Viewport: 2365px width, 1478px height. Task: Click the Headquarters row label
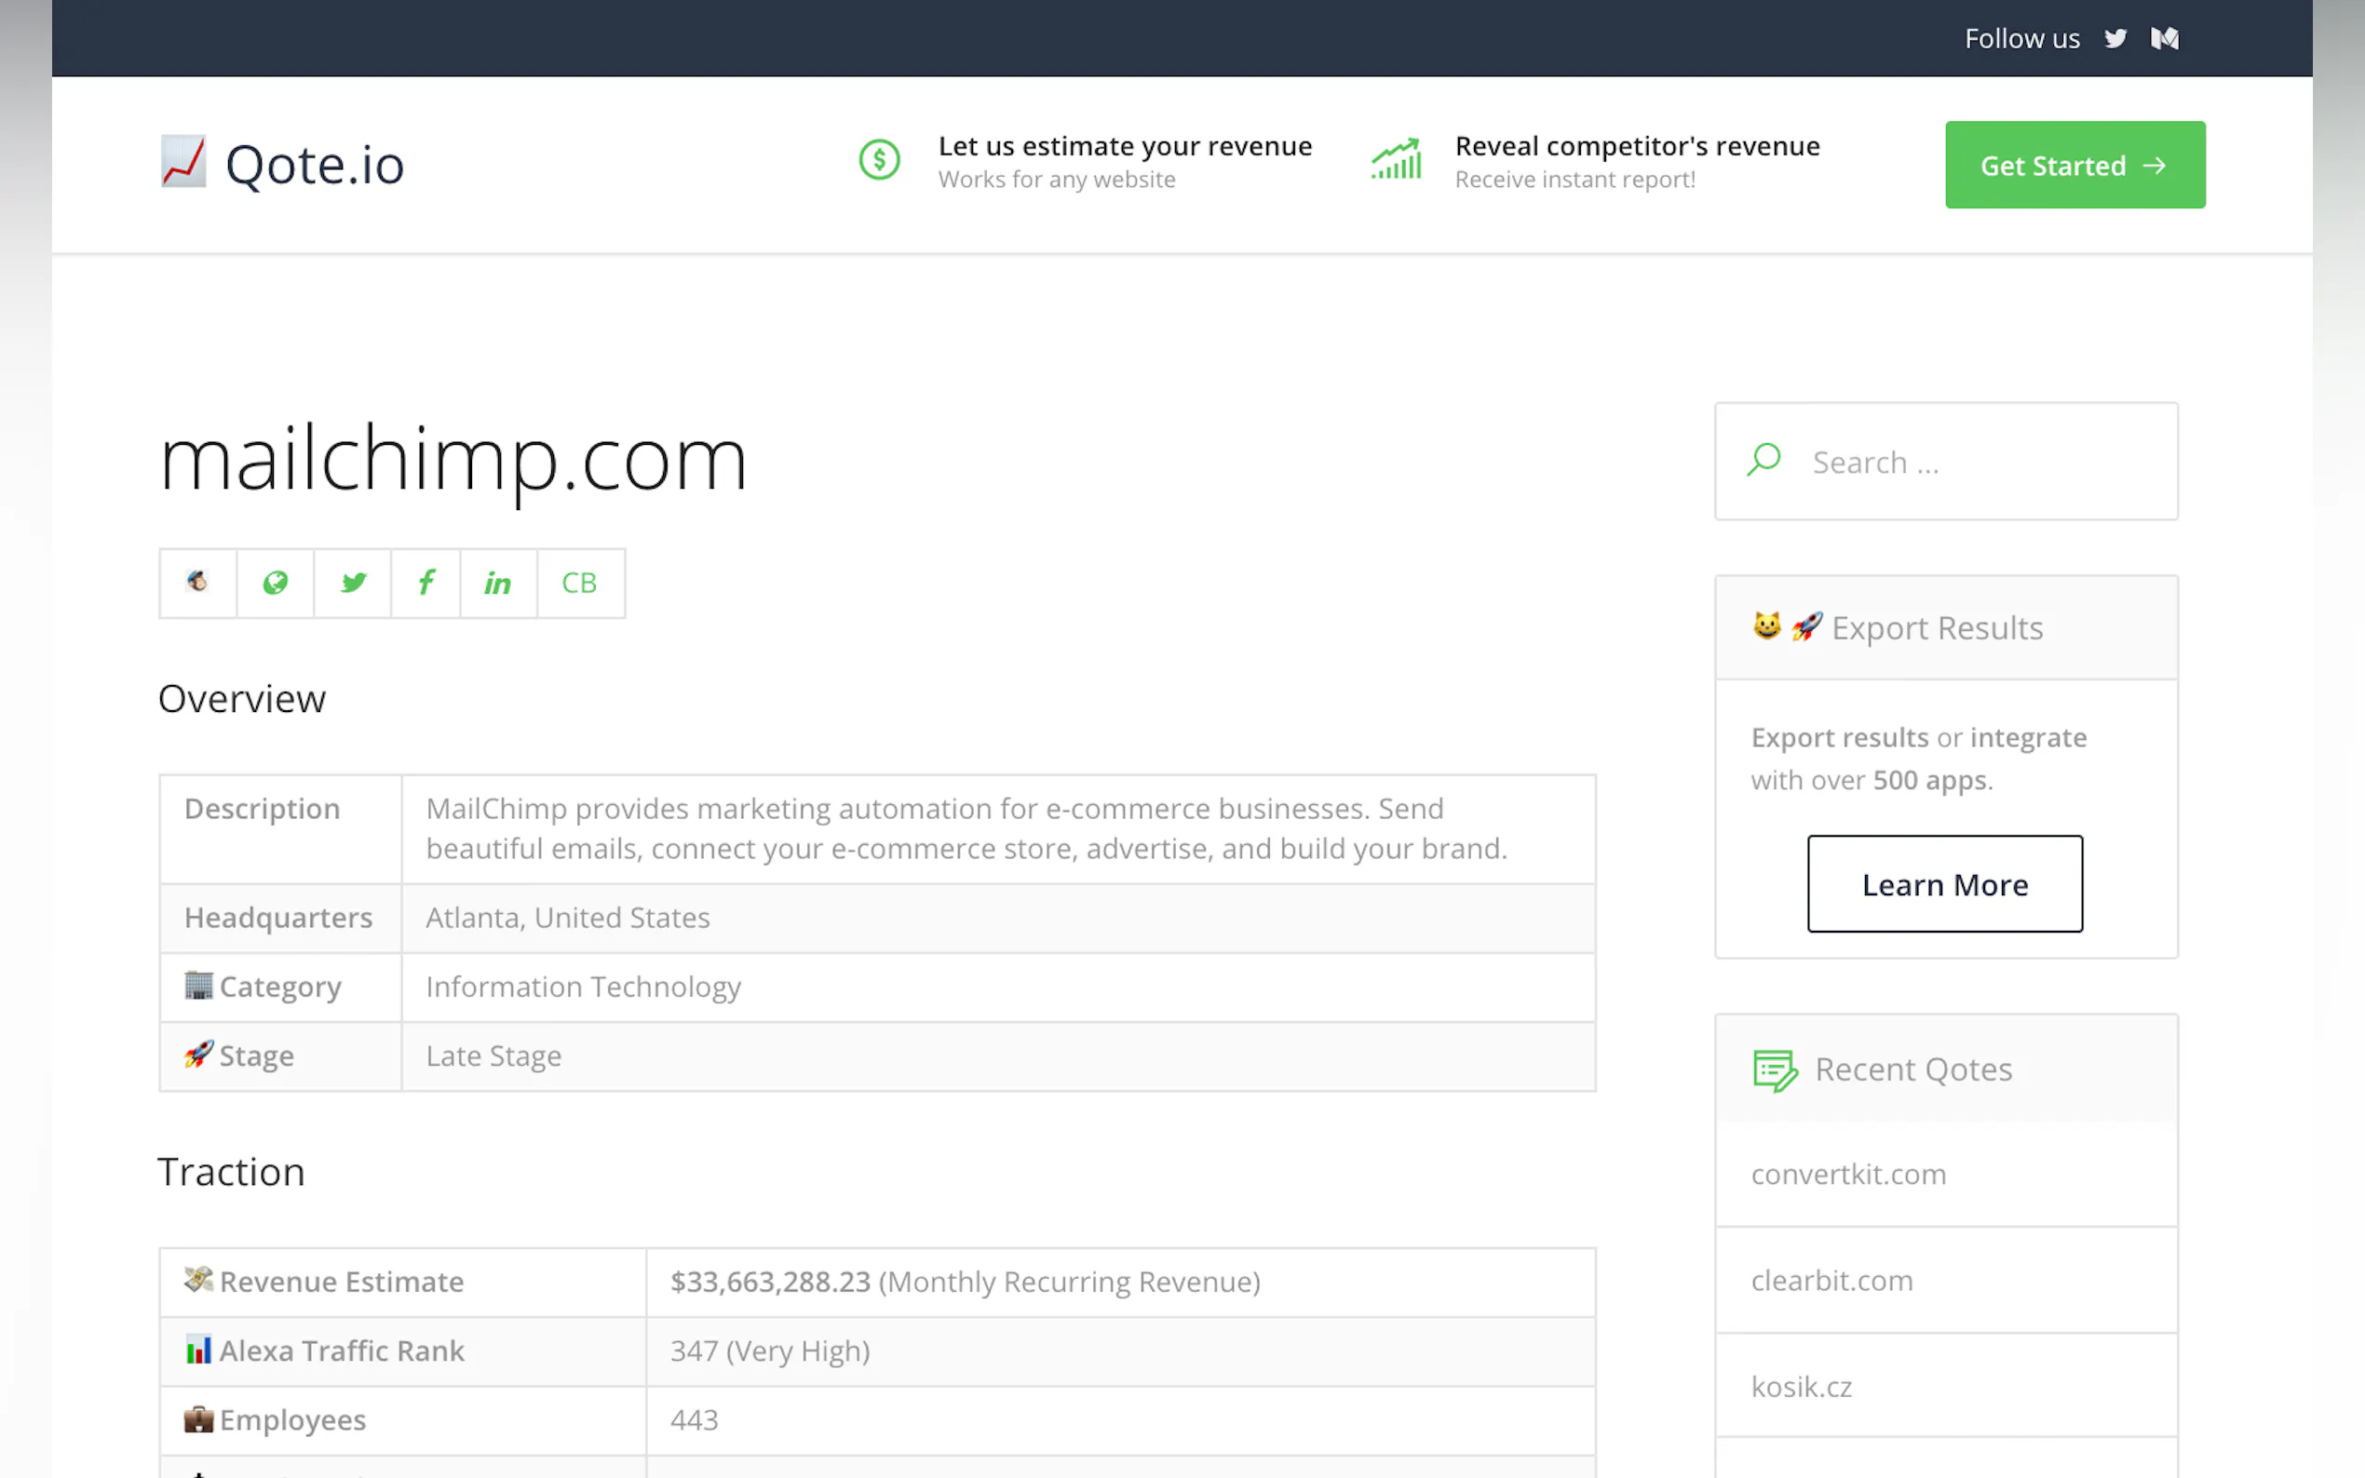[x=278, y=918]
